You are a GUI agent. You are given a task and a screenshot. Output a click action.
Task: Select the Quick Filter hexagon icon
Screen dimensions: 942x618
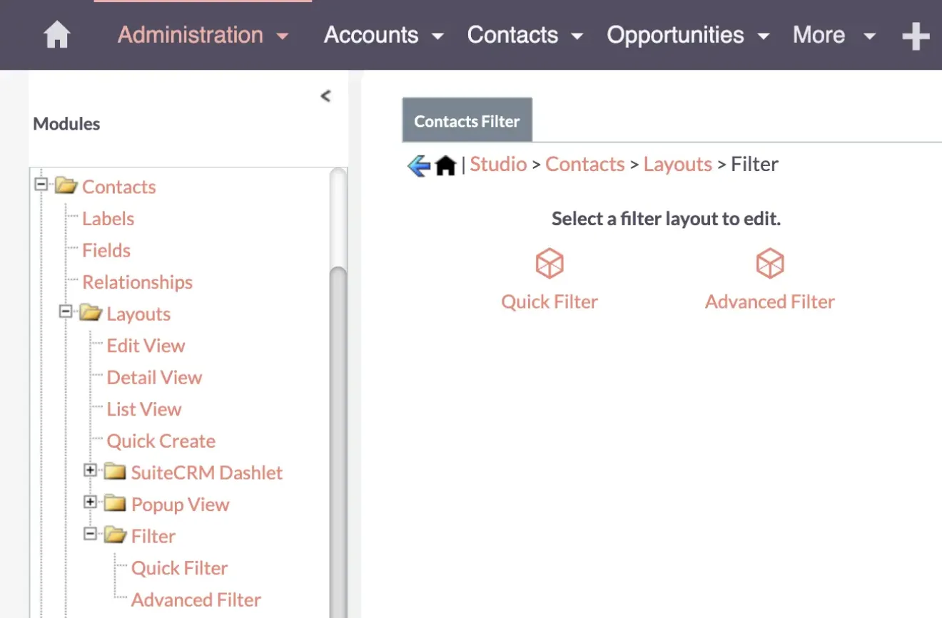549,262
